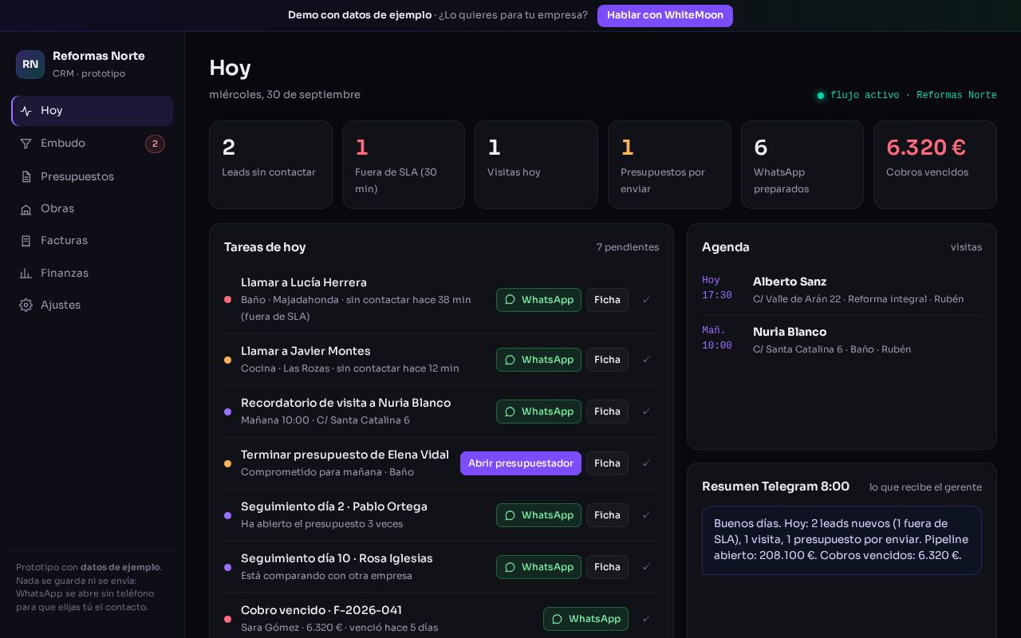This screenshot has width=1021, height=638.
Task: Open Nuria Blanco agenda visit
Action: point(842,341)
